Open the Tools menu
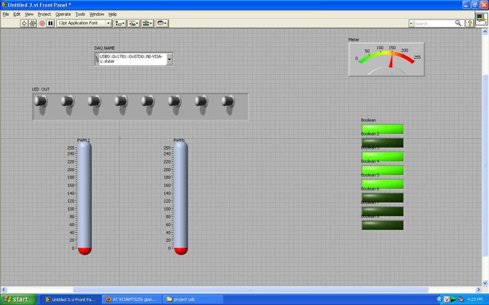This screenshot has height=305, width=489. (80, 14)
